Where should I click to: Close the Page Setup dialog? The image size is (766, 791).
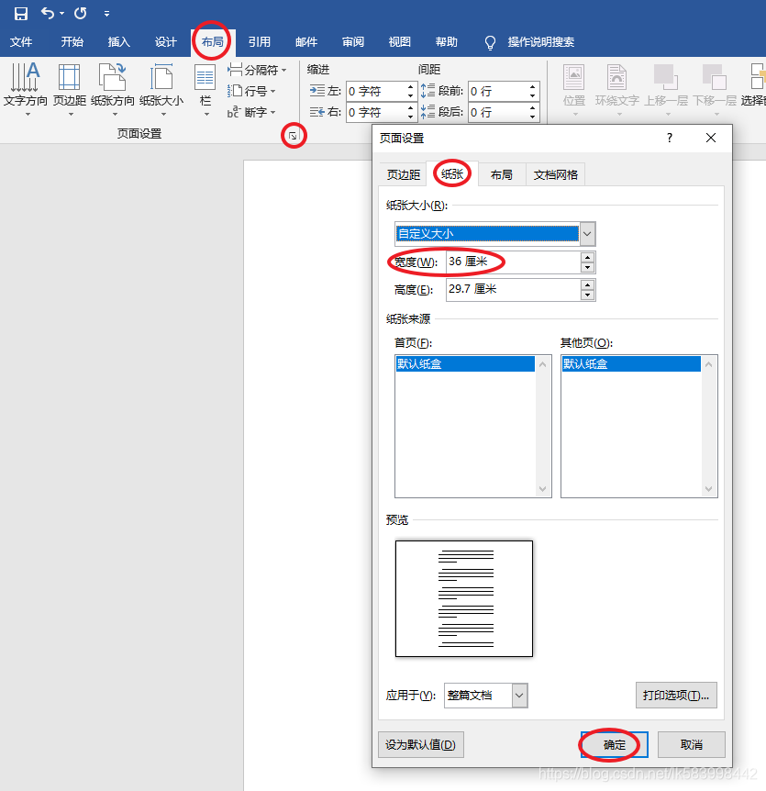(711, 138)
